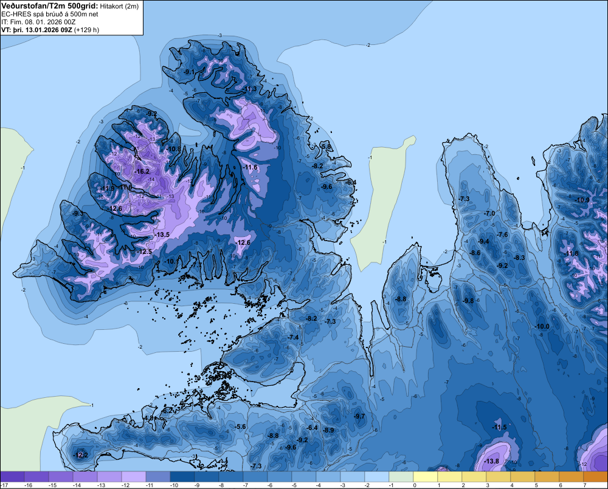Click the -8.3 temperature value

coord(519,258)
